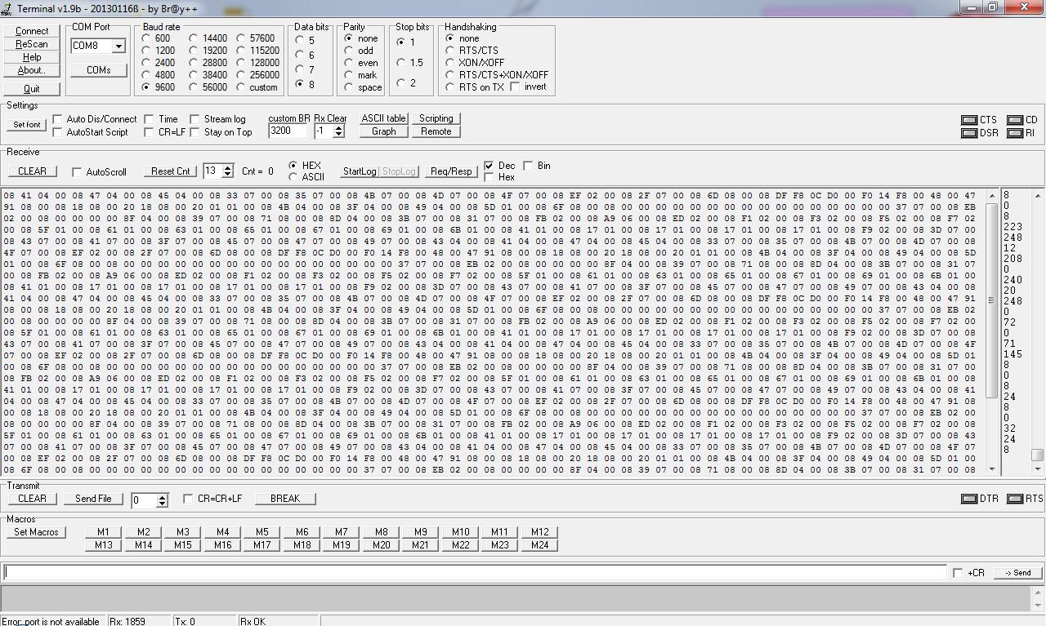Click the Set font button
The image size is (1046, 626).
[x=27, y=125]
